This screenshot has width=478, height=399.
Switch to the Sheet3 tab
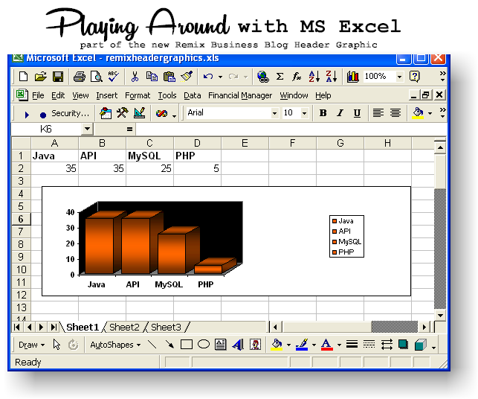point(166,328)
